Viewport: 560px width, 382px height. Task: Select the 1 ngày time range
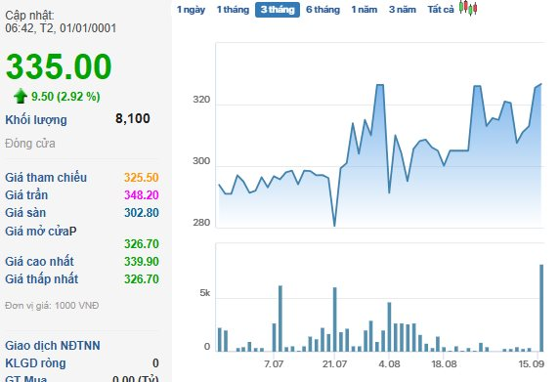click(x=192, y=10)
